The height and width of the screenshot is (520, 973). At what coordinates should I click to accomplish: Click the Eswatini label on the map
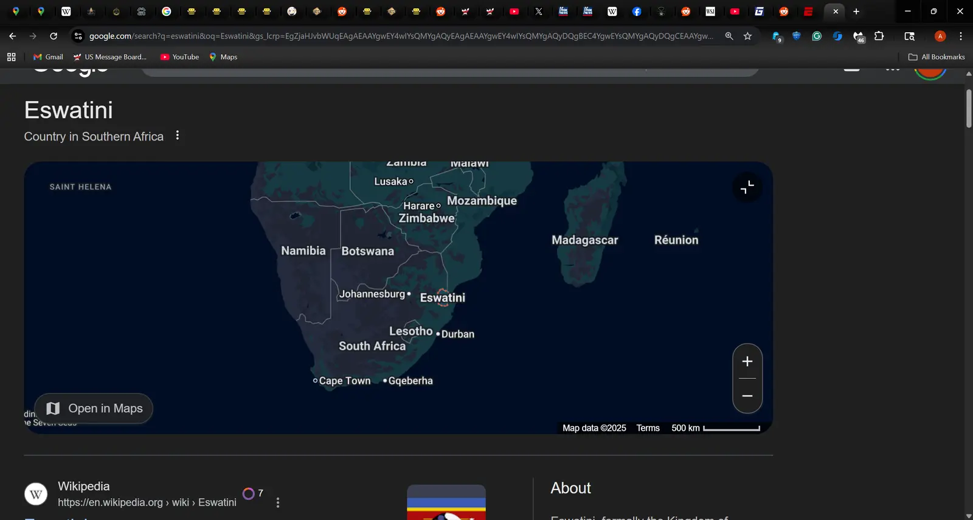443,297
